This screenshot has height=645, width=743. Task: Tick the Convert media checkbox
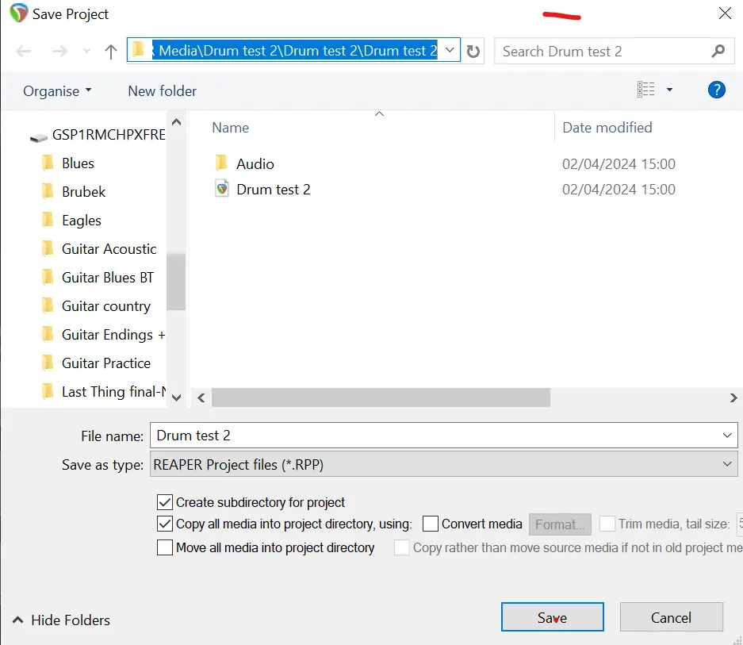point(431,524)
